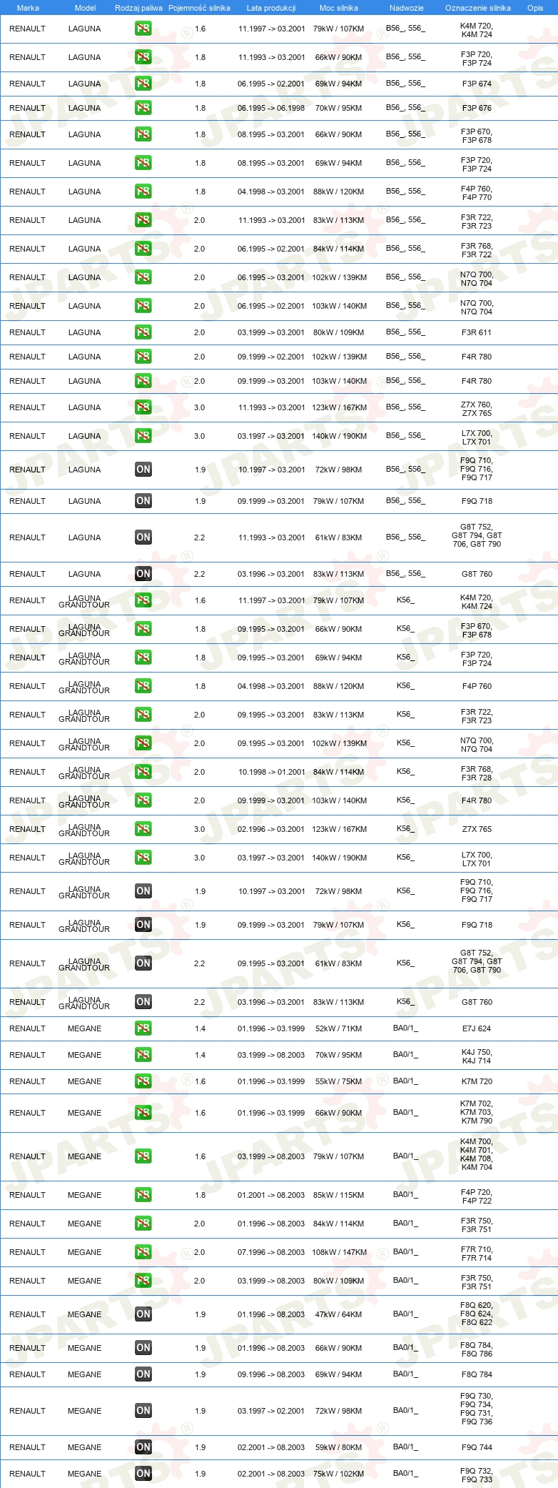
Task: Click the PB icon in the Megane E7J 624 row
Action: pyautogui.click(x=143, y=1028)
